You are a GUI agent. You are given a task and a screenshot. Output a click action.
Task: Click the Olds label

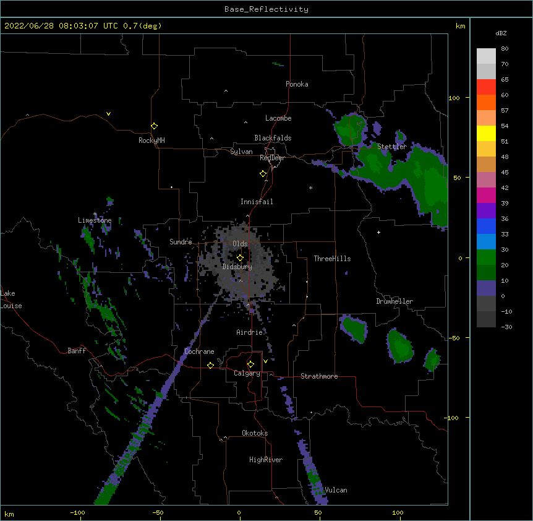(240, 244)
